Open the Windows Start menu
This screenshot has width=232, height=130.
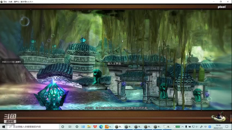[x=3, y=127]
